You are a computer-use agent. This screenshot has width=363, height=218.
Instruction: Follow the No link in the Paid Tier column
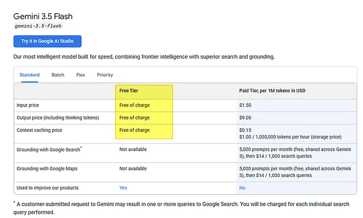pos(242,188)
